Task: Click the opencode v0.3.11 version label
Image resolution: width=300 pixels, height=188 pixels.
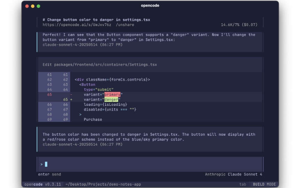Action: (x=43, y=185)
